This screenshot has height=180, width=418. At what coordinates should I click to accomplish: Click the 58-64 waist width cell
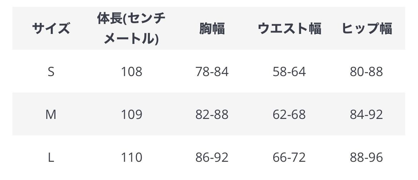click(x=289, y=72)
